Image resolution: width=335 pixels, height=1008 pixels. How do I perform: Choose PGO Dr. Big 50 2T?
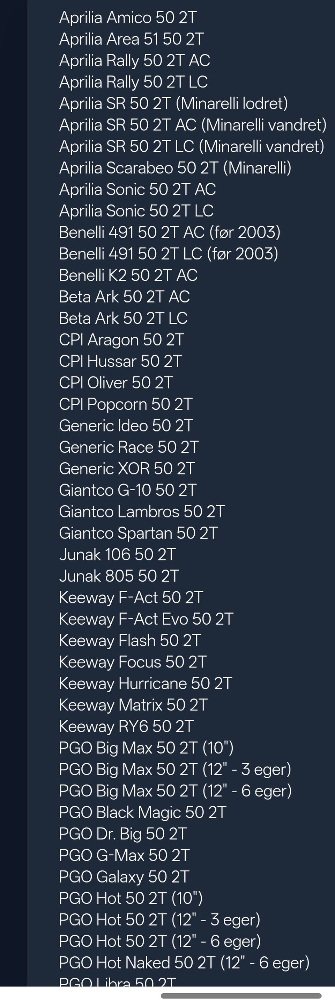[123, 834]
